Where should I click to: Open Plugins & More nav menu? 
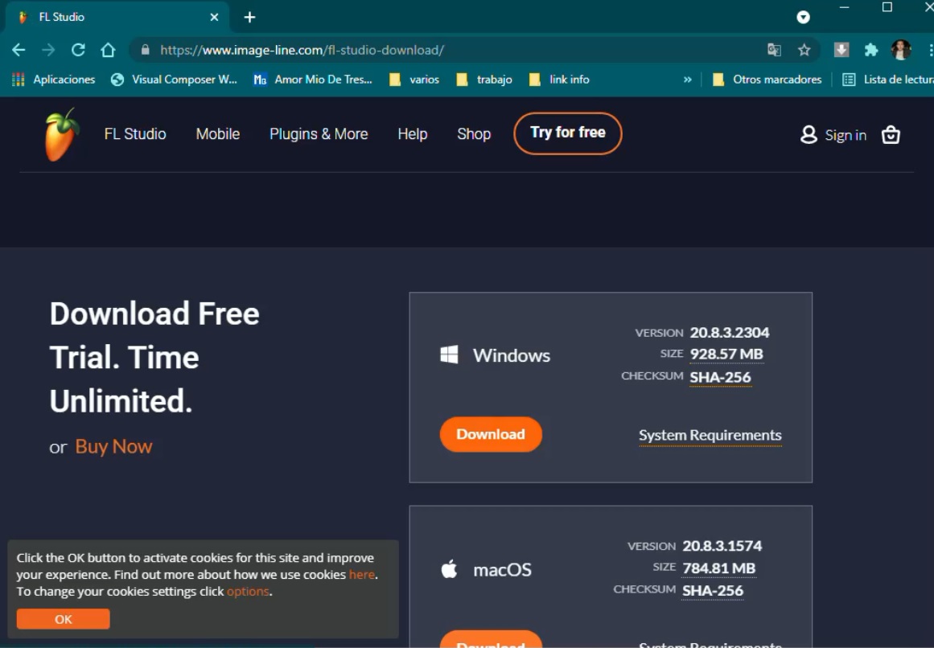[319, 134]
